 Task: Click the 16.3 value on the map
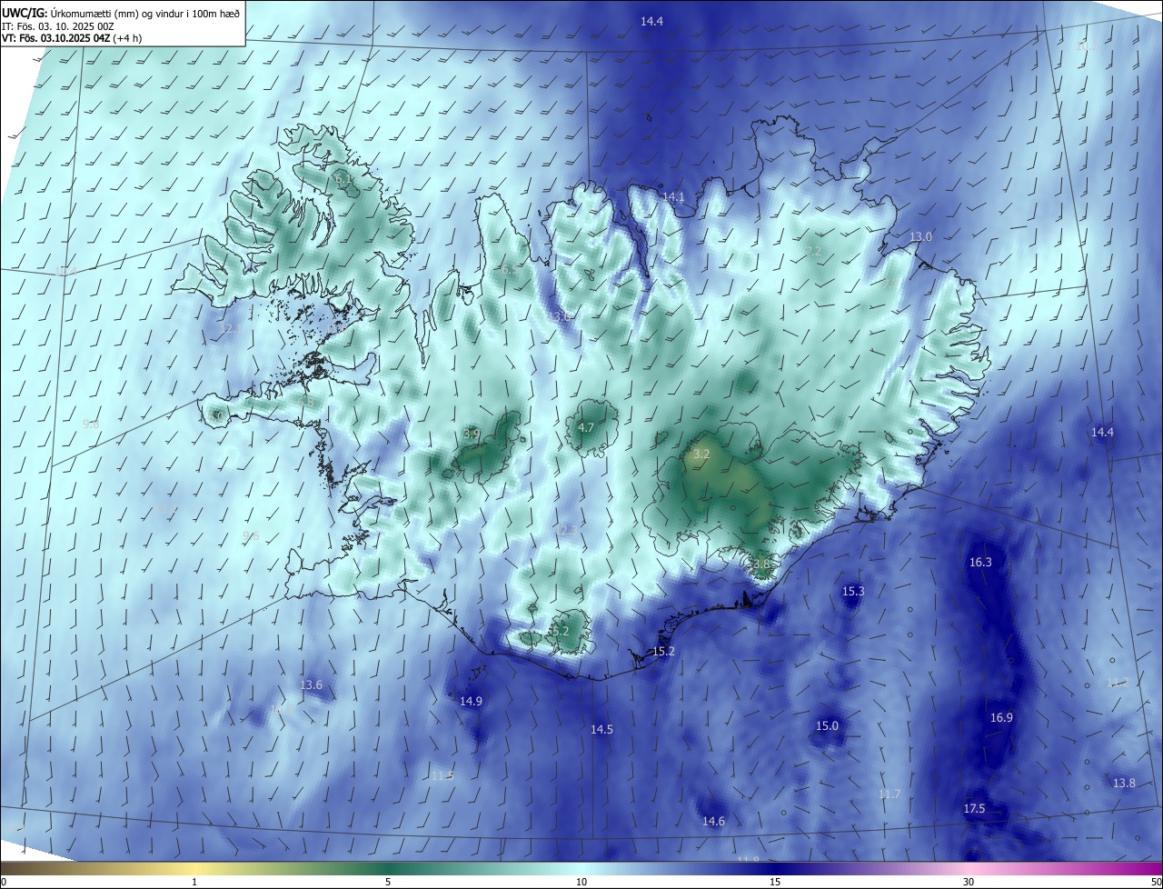[980, 562]
